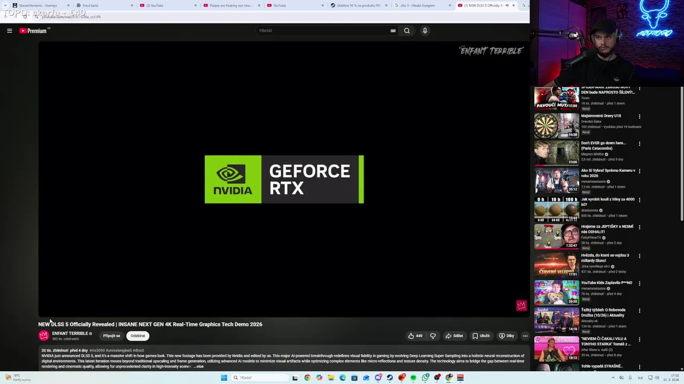This screenshot has width=684, height=384.
Task: Open options menu for Ťažký týždeň video
Action: tap(640, 310)
